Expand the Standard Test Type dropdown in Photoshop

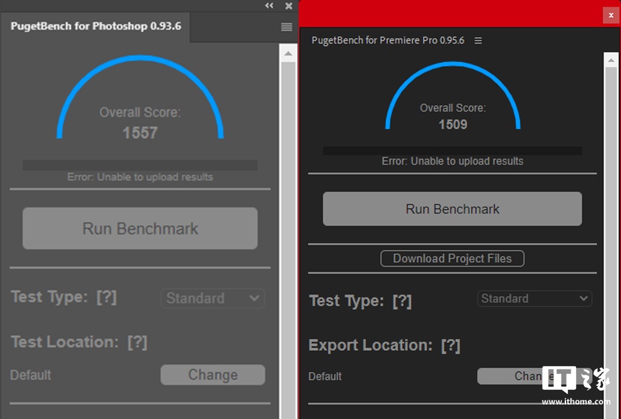click(x=213, y=299)
